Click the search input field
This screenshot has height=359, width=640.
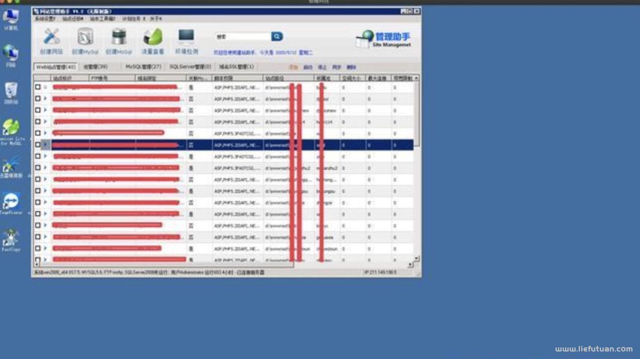click(x=243, y=37)
